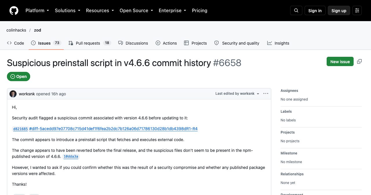Click the Milestone sidebar heading
371x195 pixels.
289,153
